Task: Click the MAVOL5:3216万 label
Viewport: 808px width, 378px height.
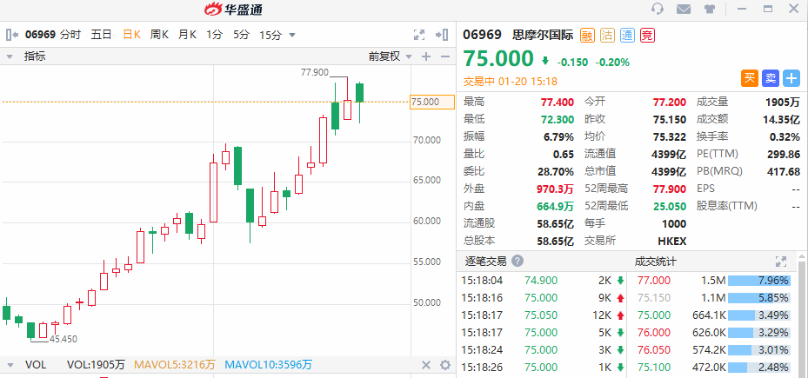Action: point(175,365)
